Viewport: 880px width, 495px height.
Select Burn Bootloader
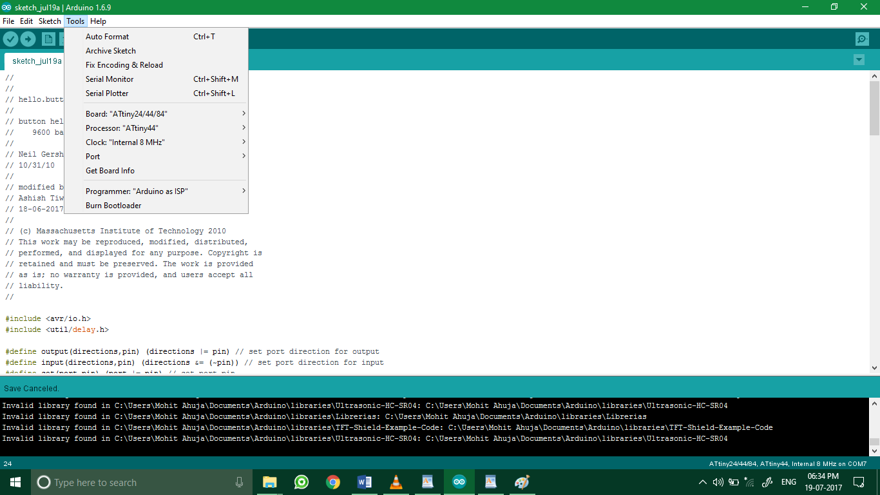156,206
